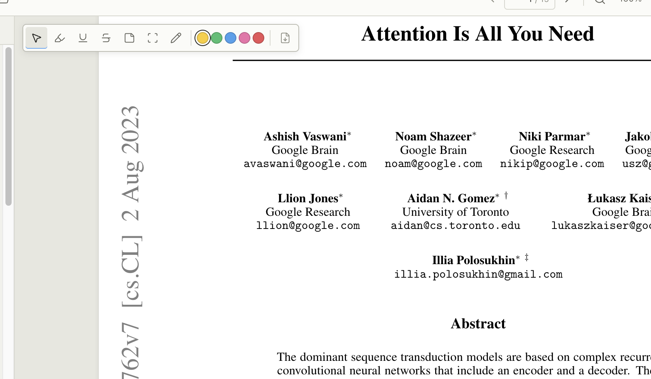
Task: Click the page number input field
Action: point(530,3)
